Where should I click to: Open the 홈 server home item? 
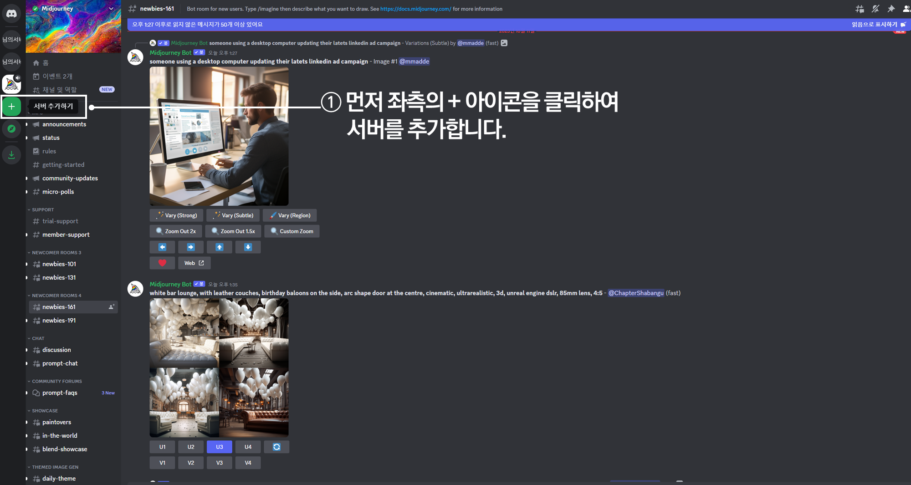tap(73, 63)
